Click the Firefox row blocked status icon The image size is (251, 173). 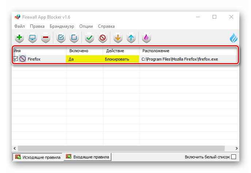(x=23, y=59)
